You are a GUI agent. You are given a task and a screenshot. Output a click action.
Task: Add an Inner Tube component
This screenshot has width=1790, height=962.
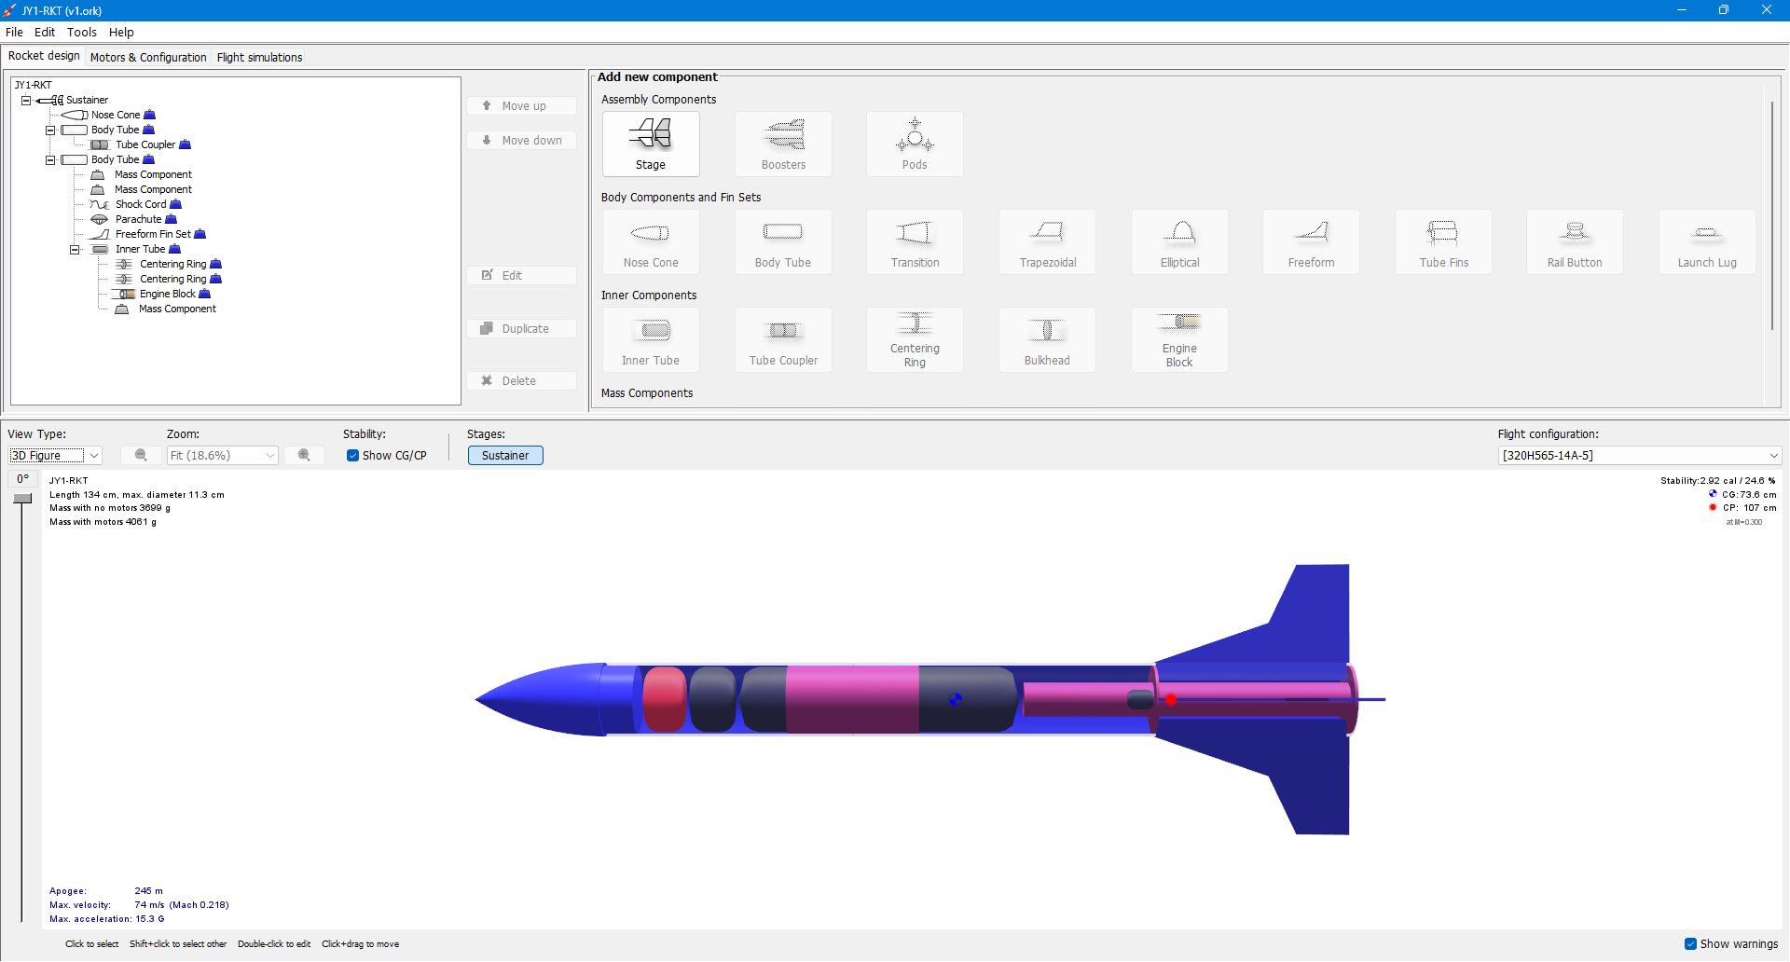pyautogui.click(x=651, y=339)
